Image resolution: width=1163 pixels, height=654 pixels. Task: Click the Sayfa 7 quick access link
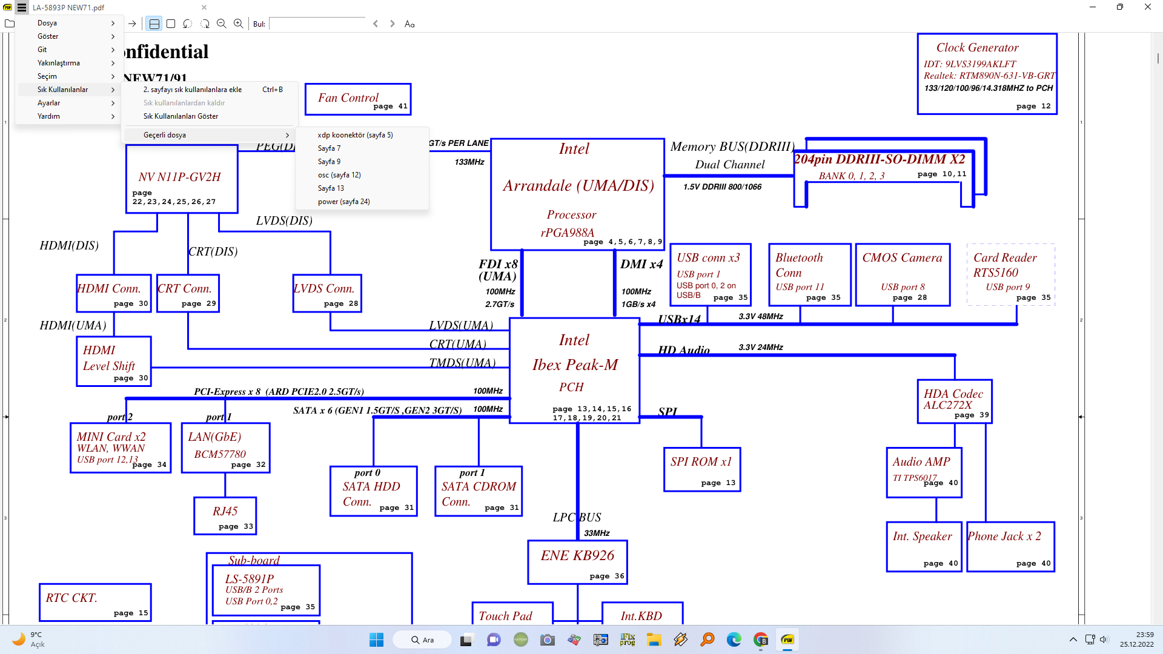click(326, 148)
